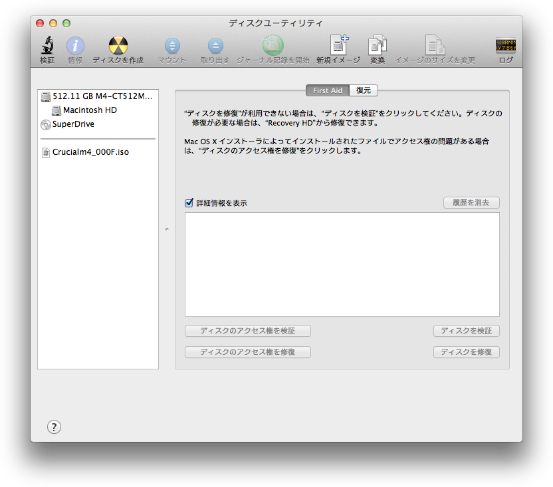Click the 検証 microscope toolbar icon

point(47,45)
